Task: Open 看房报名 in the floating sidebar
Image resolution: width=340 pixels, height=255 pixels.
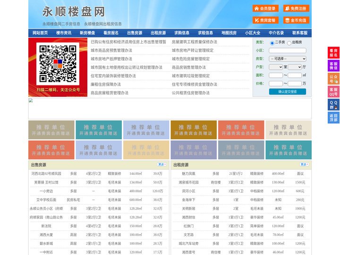Action: point(333,53)
